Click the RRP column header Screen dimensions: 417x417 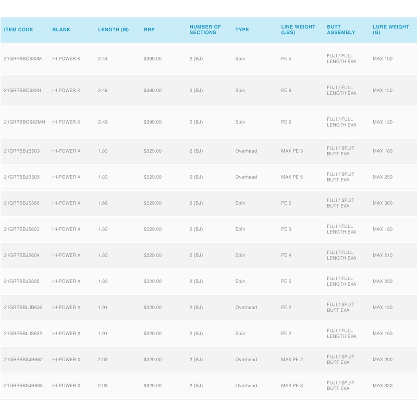tap(150, 30)
